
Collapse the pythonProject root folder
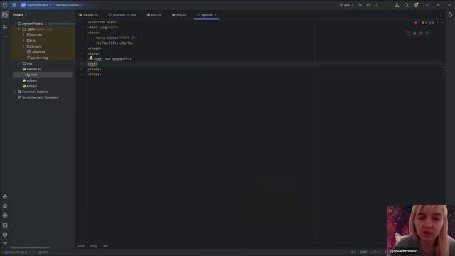pyautogui.click(x=15, y=23)
